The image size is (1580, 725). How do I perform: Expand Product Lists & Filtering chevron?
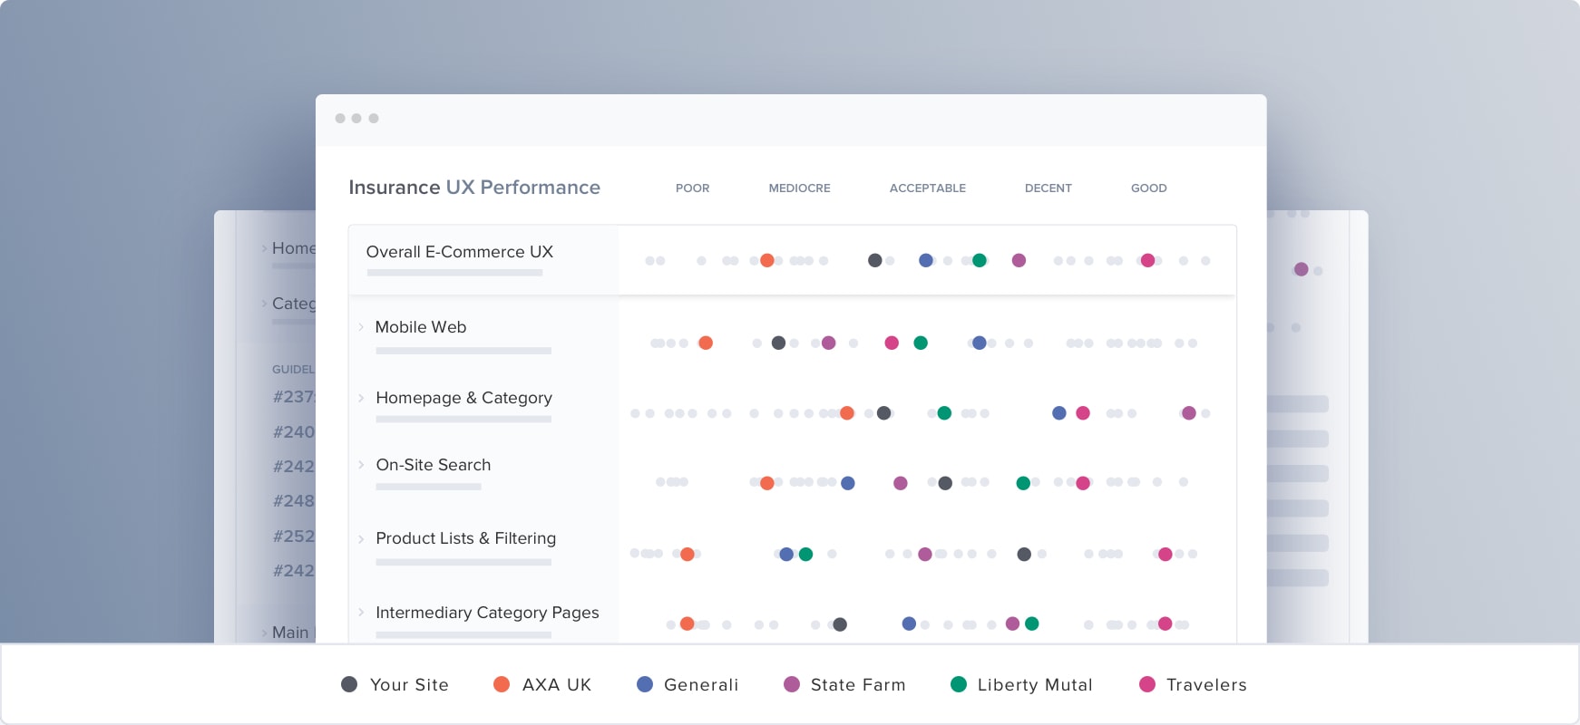click(x=361, y=538)
